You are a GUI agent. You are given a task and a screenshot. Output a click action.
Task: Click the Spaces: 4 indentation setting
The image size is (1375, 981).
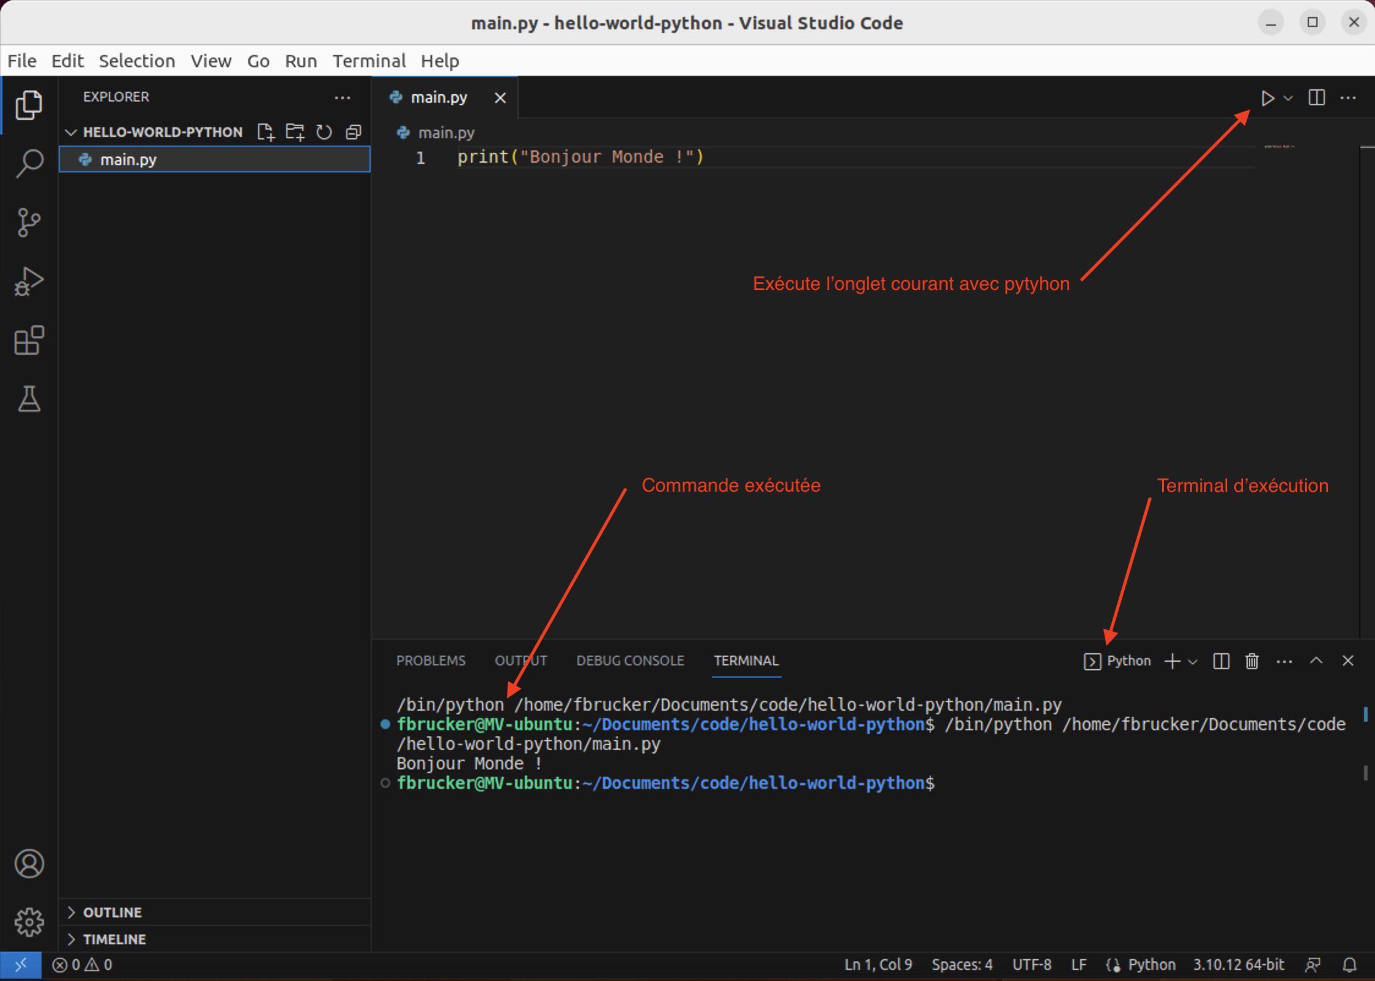[x=962, y=965]
